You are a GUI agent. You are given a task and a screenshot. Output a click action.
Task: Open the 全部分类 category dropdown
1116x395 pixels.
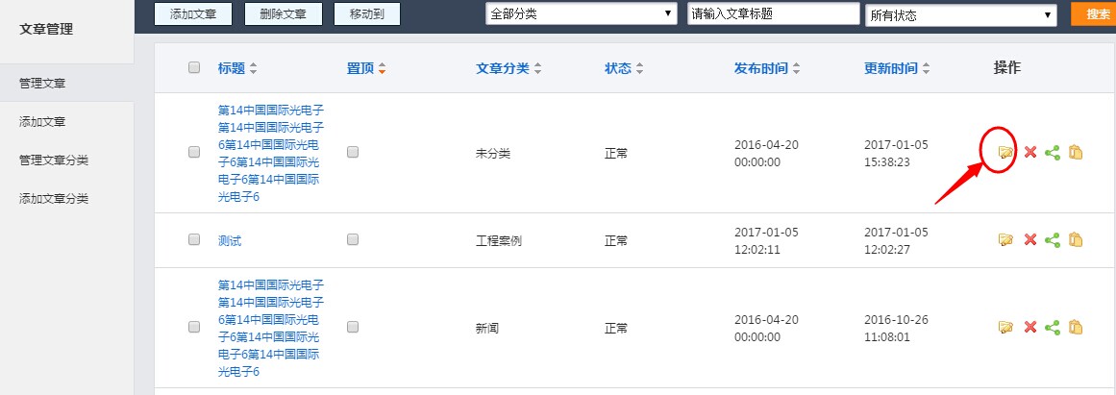click(581, 13)
